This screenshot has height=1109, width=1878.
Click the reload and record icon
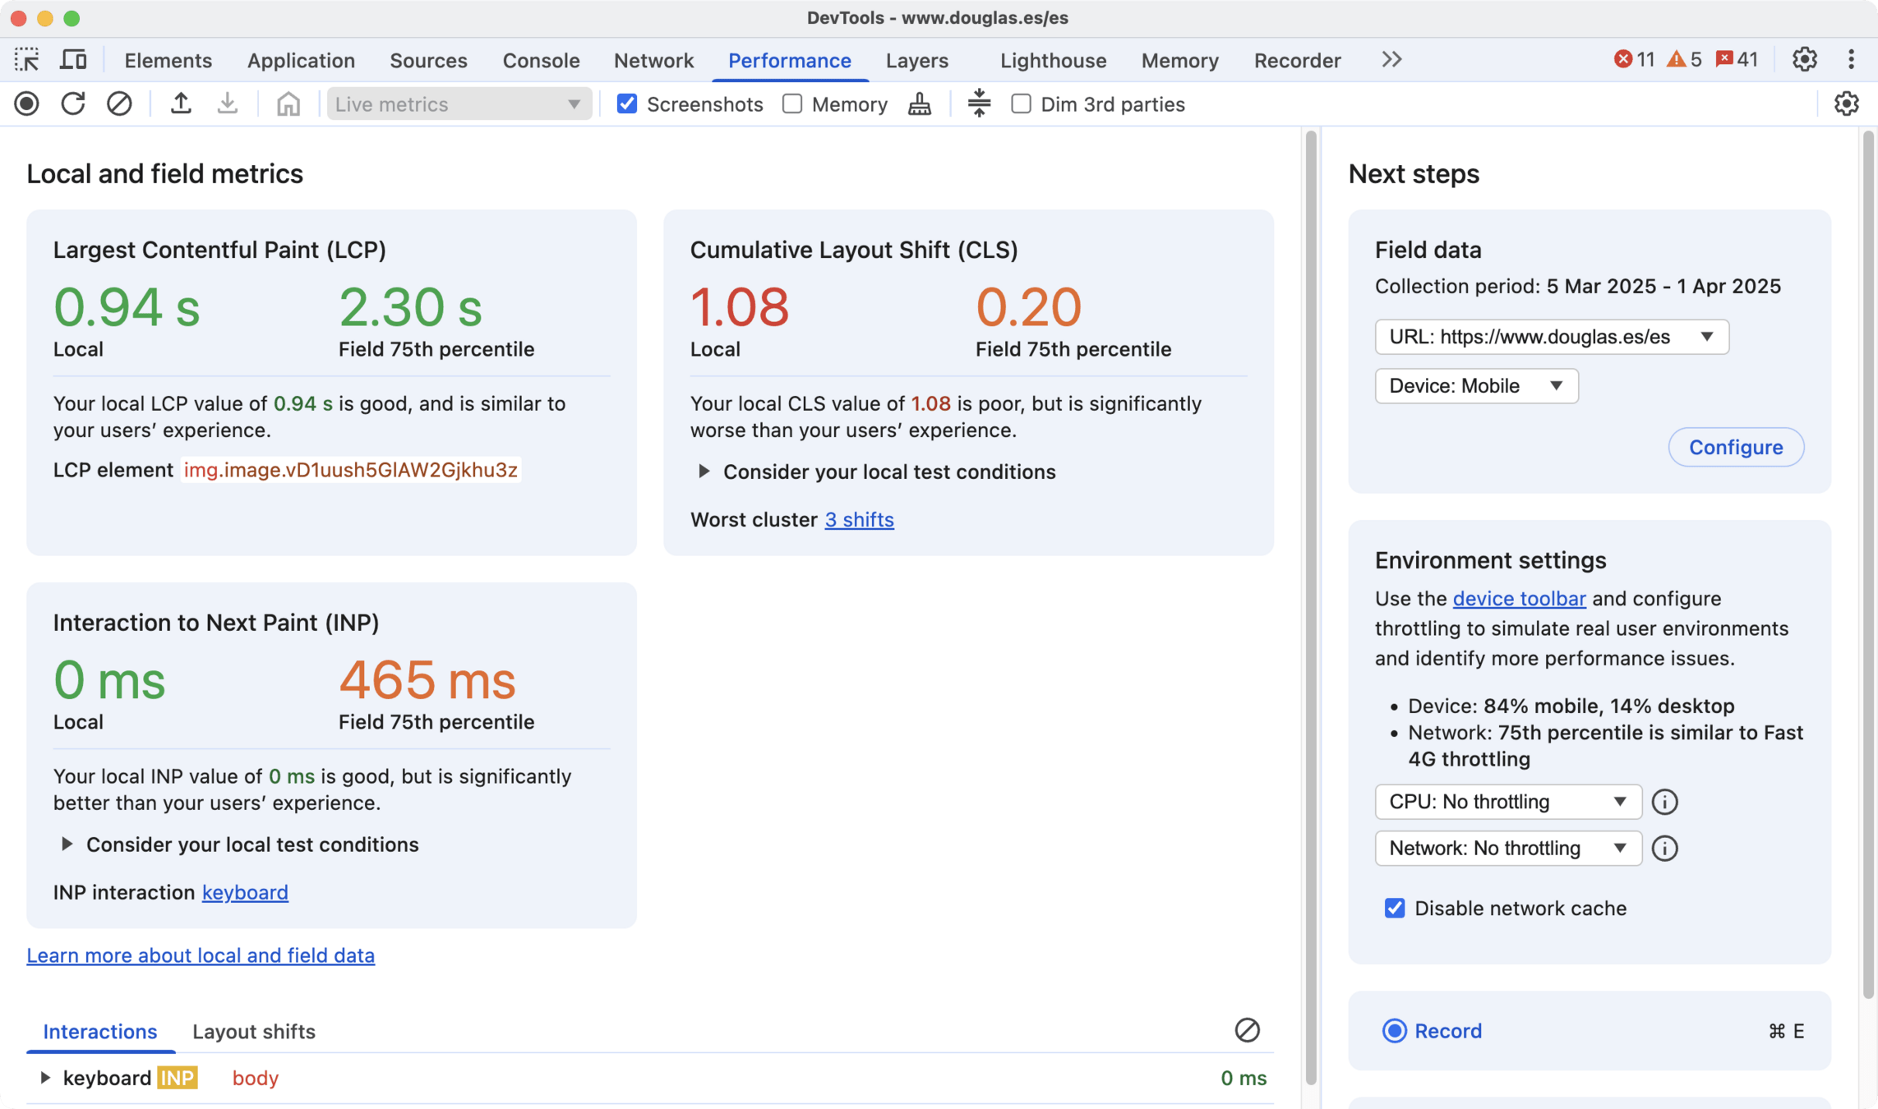[73, 104]
